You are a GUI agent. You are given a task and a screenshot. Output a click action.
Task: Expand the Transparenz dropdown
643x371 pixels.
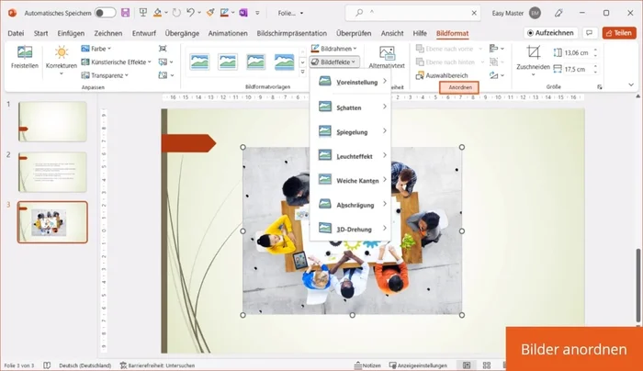coord(101,75)
